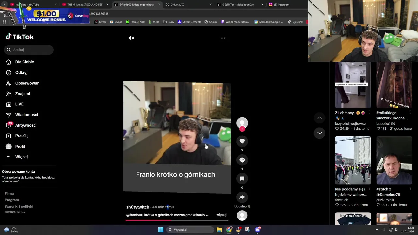418x235 pixels.
Task: Open options for #milutkiego wieczorku video card
Action: 410,112
